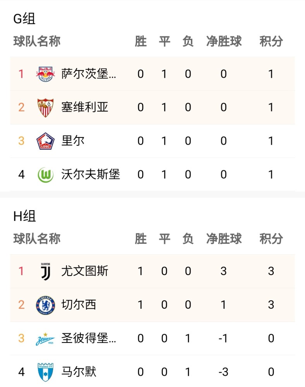The height and width of the screenshot is (387, 305).
Task: Click the LOSC Lille team logo
Action: click(x=45, y=141)
